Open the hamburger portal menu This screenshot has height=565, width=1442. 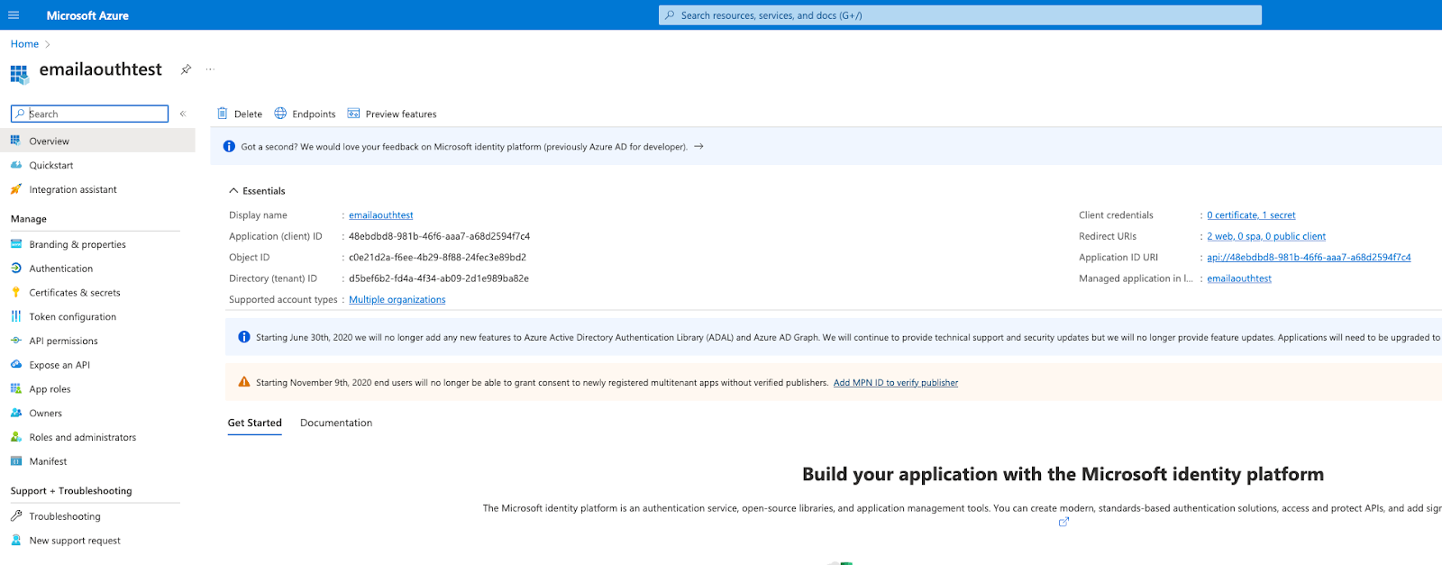[x=13, y=15]
